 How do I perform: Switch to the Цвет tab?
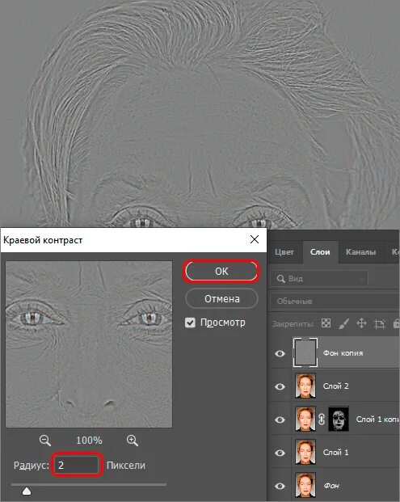[284, 252]
